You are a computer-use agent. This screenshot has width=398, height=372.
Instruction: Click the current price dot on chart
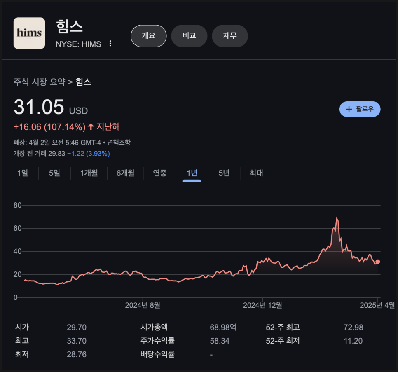(378, 262)
